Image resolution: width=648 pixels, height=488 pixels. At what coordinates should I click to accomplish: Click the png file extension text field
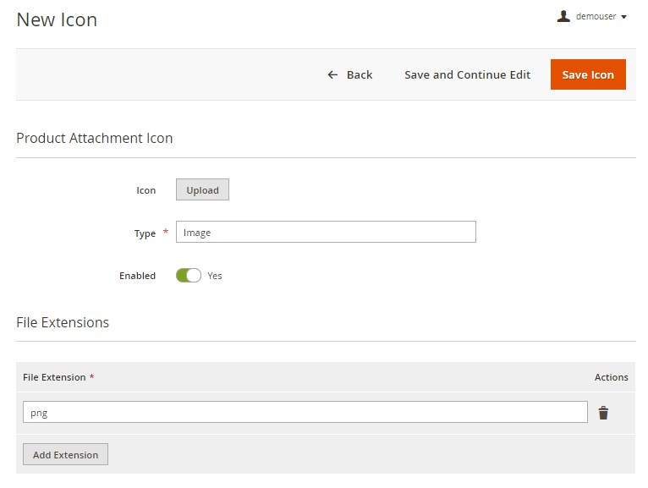point(305,413)
